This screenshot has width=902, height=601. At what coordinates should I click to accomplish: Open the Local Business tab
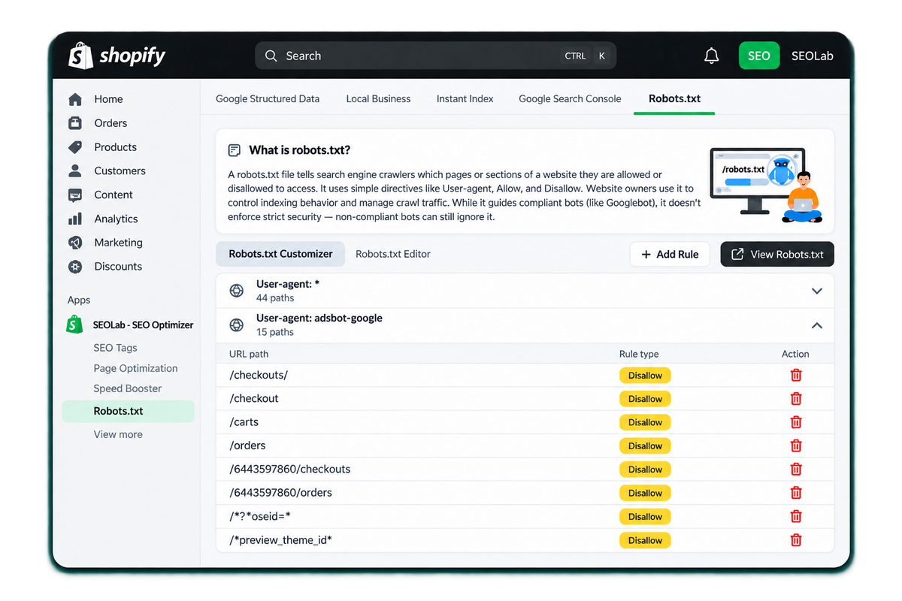coord(378,98)
